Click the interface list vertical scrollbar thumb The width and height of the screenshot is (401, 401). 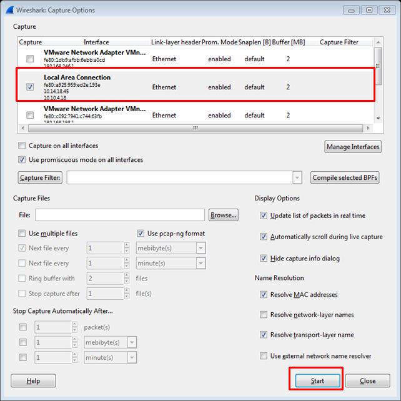(x=378, y=66)
